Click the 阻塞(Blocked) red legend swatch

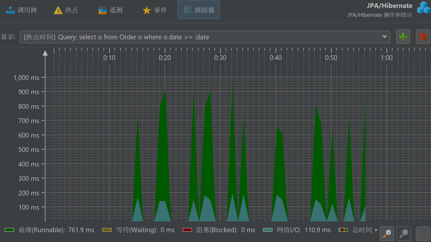tap(188, 230)
